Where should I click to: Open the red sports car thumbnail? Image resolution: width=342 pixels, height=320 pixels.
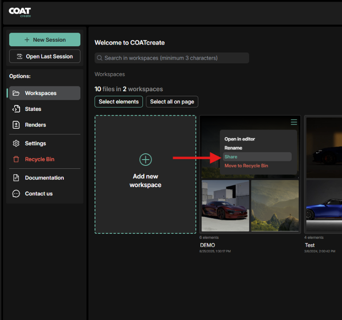[x=225, y=205]
